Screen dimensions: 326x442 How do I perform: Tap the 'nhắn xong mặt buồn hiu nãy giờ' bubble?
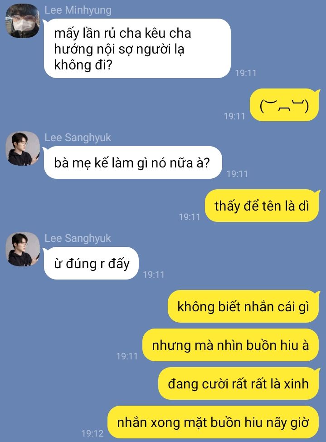click(213, 422)
